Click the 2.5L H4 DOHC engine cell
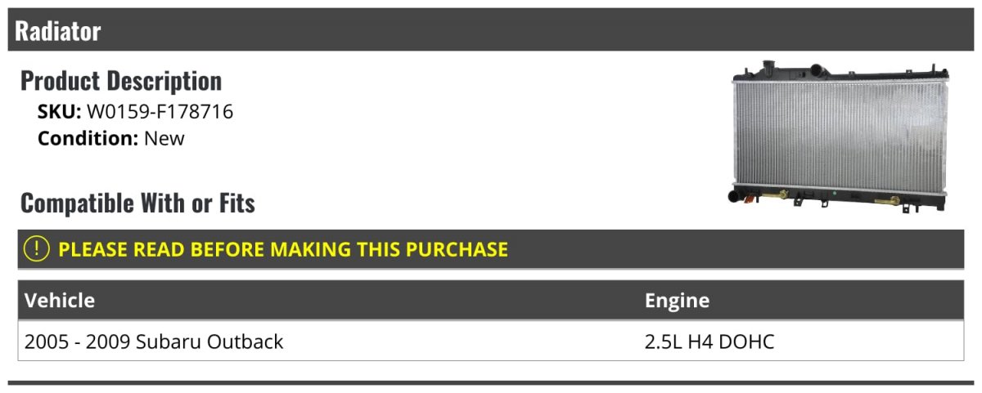Screen dimensions: 982x393 click(x=709, y=342)
